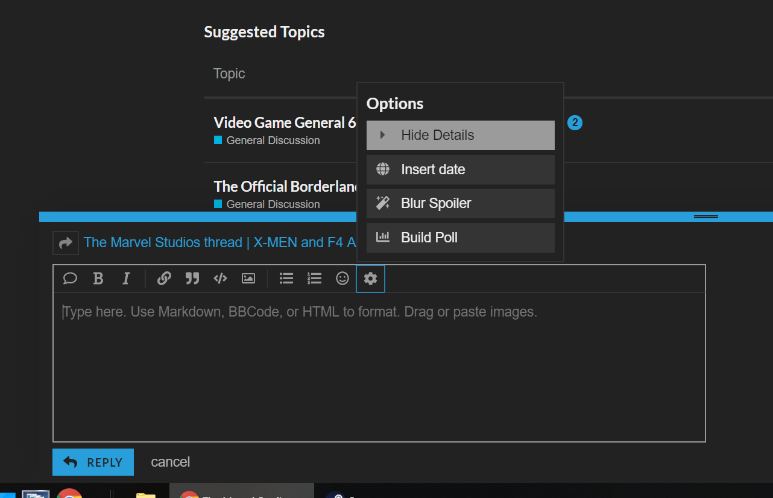The height and width of the screenshot is (498, 773).
Task: Click the pinned Chrome icon on taskbar
Action: 69,492
